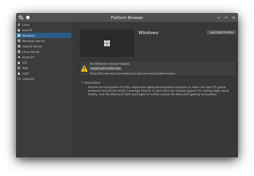This screenshot has width=254, height=176.
Task: Choose macOS Server in platform list
Action: pos(32,46)
